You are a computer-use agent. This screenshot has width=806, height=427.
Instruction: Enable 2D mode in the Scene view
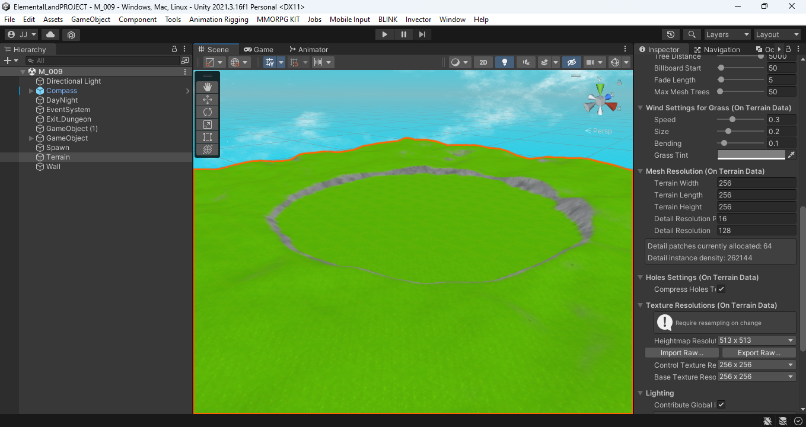[x=483, y=62]
